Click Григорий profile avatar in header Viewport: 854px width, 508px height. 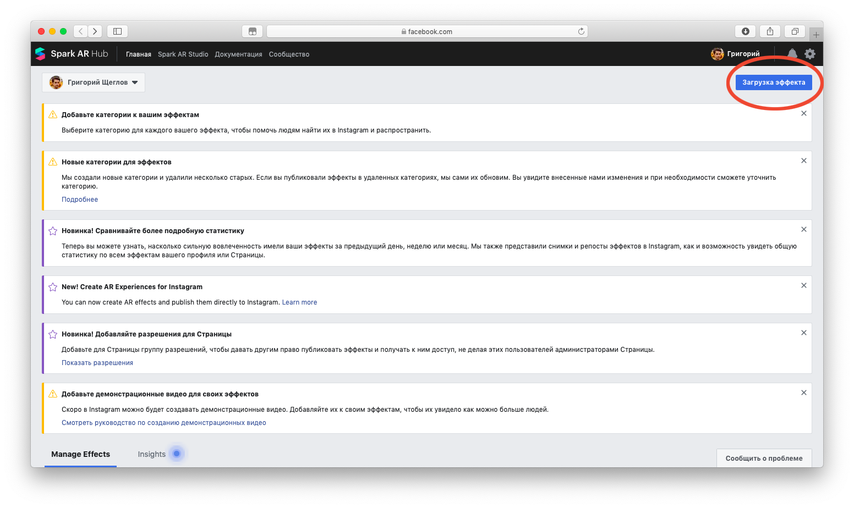pyautogui.click(x=718, y=54)
